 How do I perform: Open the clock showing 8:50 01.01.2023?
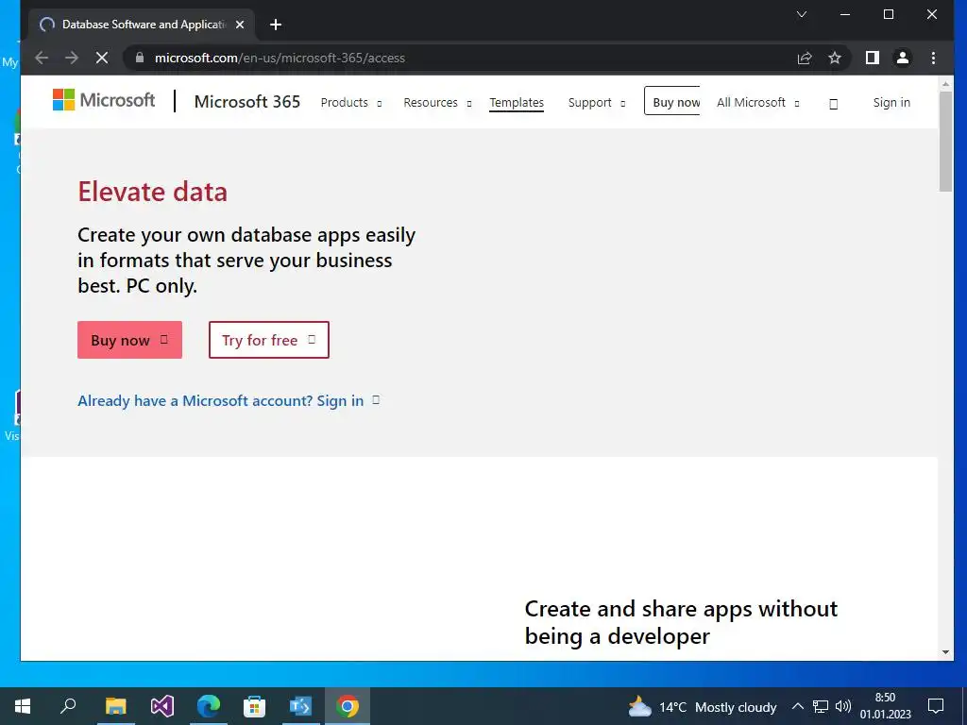[x=886, y=706]
